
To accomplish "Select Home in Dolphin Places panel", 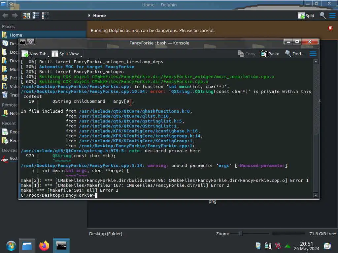I will pos(43,35).
